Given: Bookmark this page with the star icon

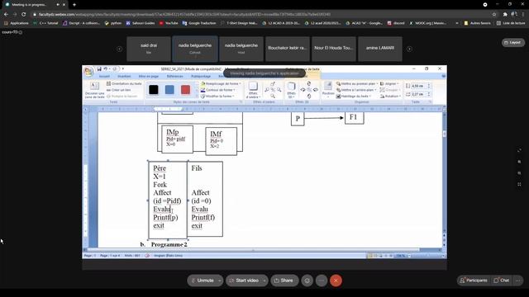Looking at the screenshot, I should [494, 15].
